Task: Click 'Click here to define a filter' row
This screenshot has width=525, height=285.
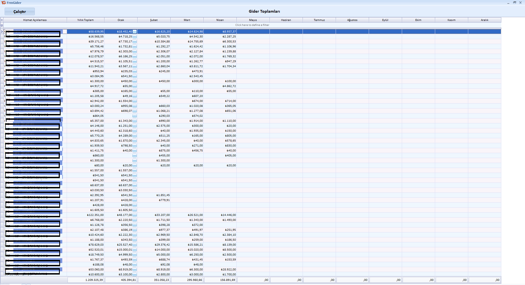Action: [x=252, y=25]
